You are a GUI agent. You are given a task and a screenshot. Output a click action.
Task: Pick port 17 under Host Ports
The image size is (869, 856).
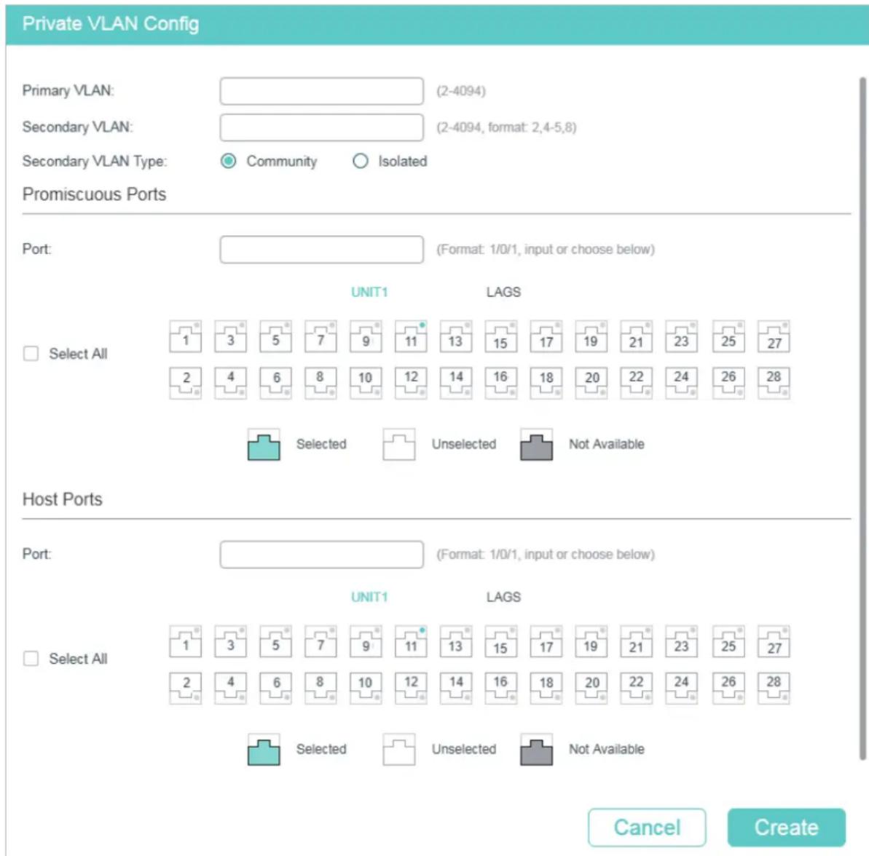pos(546,642)
